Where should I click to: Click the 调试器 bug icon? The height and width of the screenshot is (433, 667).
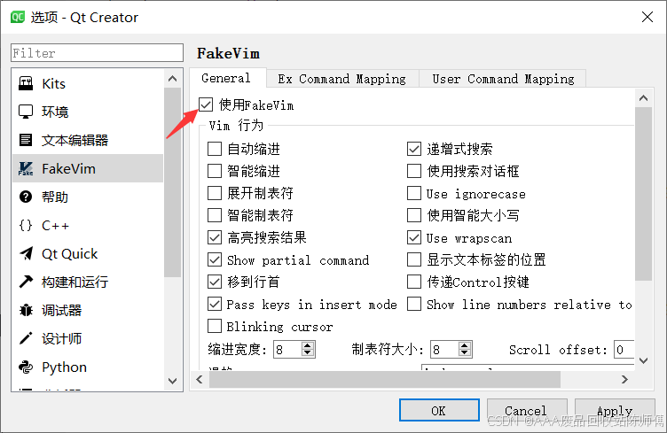point(26,310)
